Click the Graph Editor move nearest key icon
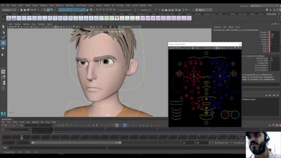 pos(3,126)
